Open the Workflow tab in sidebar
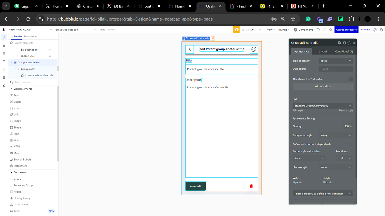Viewport: 385px width, 216px height. 4,46
